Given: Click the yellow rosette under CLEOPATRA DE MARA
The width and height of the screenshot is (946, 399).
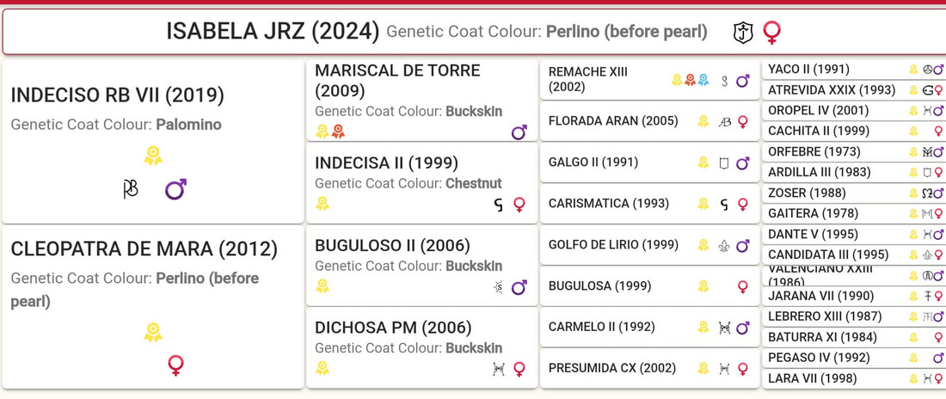Looking at the screenshot, I should (153, 332).
